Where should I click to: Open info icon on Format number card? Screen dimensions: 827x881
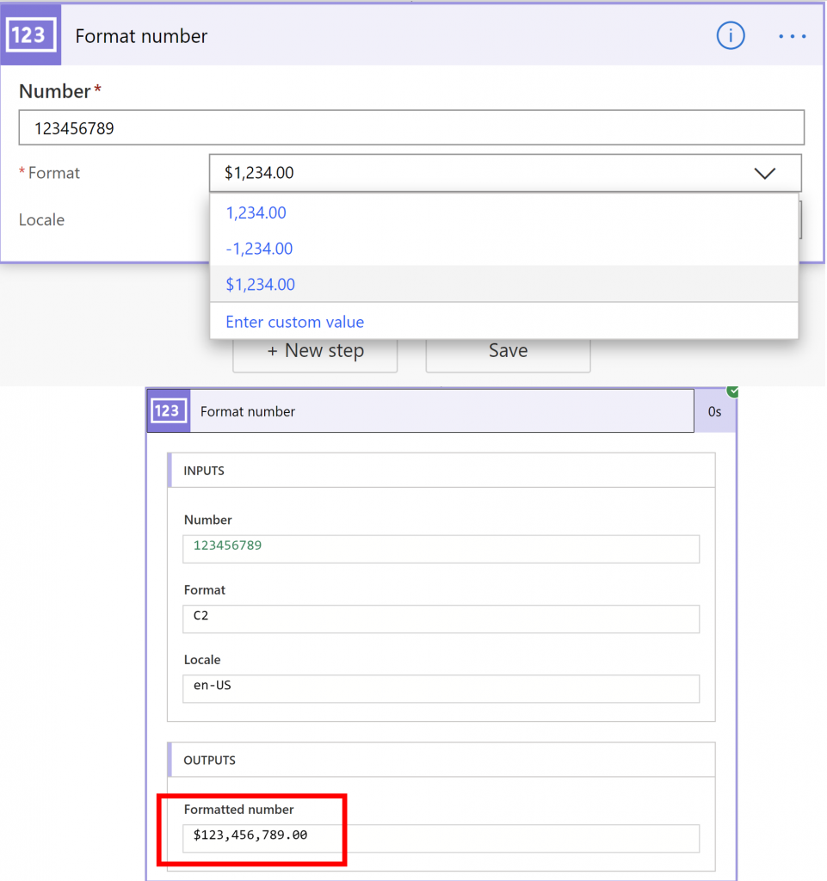(731, 36)
